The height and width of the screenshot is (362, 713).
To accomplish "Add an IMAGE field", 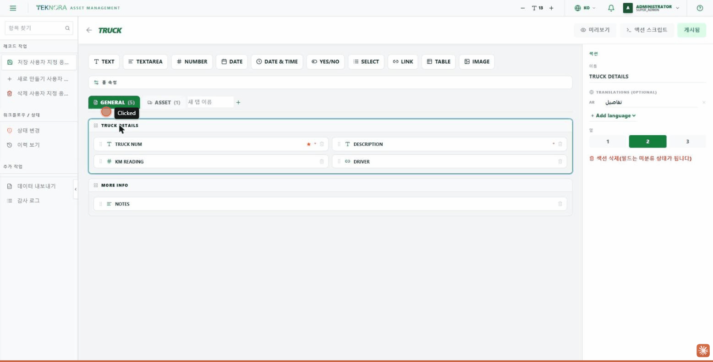I will 477,61.
